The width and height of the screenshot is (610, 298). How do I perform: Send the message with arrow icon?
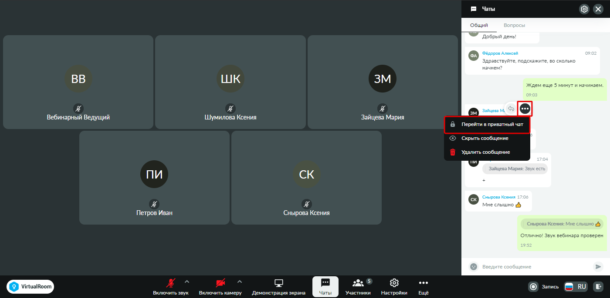coord(598,266)
